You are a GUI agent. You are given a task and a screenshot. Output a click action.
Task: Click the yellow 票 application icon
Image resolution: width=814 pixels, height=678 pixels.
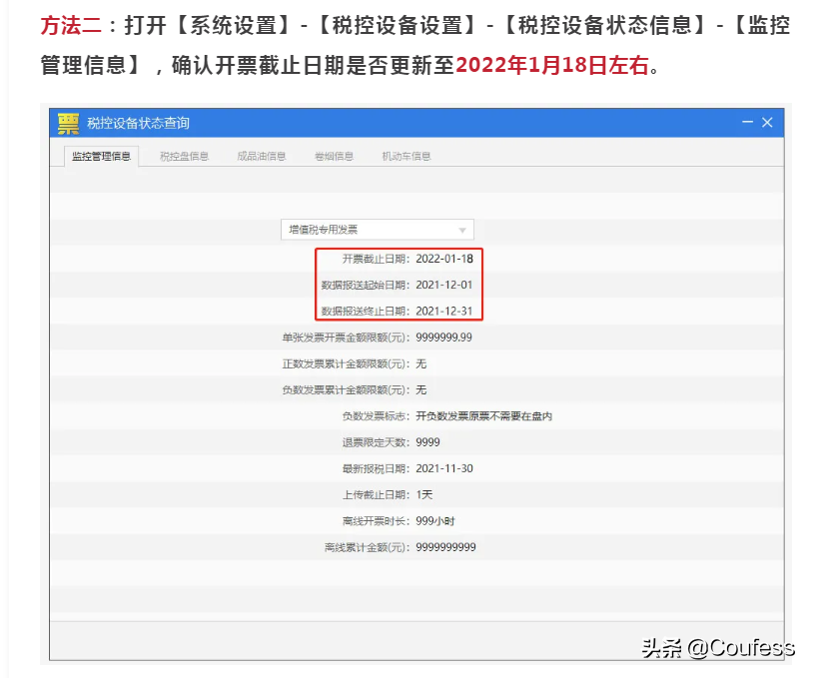point(68,123)
